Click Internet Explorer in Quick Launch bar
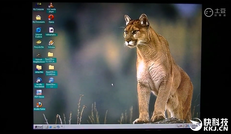This screenshot has width=231, height=134. 50,127
